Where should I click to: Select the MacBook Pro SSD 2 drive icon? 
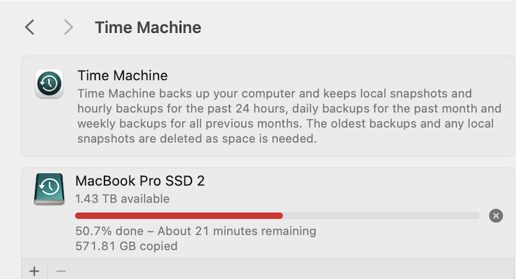pyautogui.click(x=49, y=189)
